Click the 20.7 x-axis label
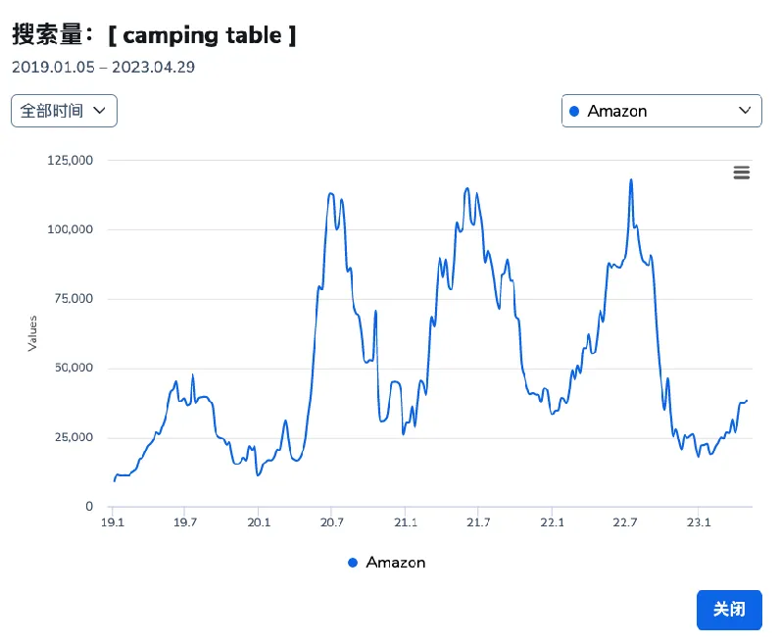780x644 pixels. point(332,522)
